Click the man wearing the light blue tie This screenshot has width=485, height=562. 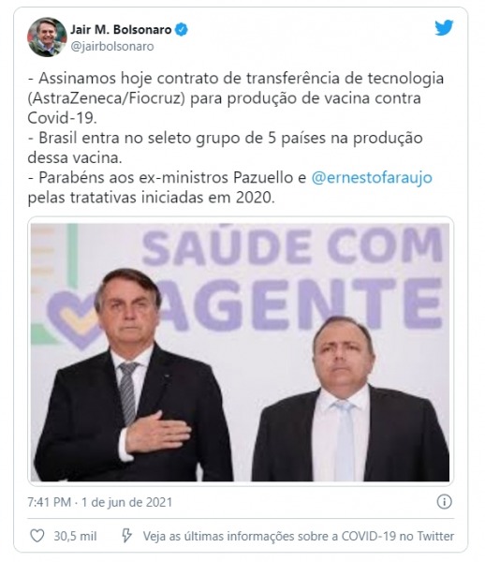pos(351,400)
